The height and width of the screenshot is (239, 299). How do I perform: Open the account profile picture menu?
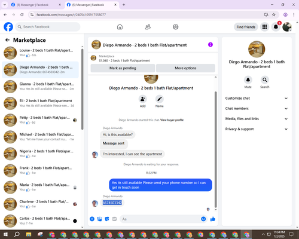click(x=287, y=27)
